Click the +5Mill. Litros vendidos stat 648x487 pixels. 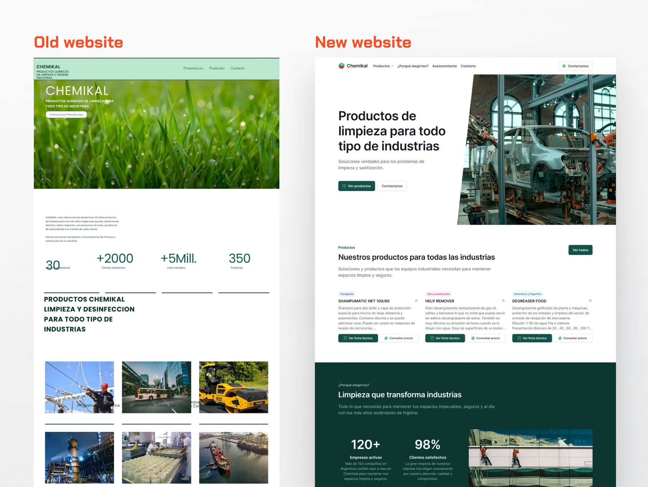point(178,261)
